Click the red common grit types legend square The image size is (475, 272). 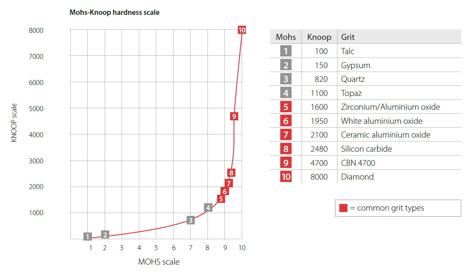pos(343,208)
